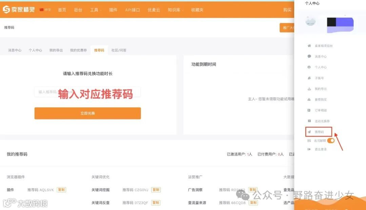Click the icon beside 套餐购买
This screenshot has height=210, width=366.
[x=309, y=100]
